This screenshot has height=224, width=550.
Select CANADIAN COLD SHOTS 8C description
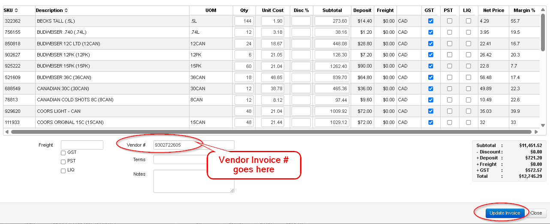point(75,100)
